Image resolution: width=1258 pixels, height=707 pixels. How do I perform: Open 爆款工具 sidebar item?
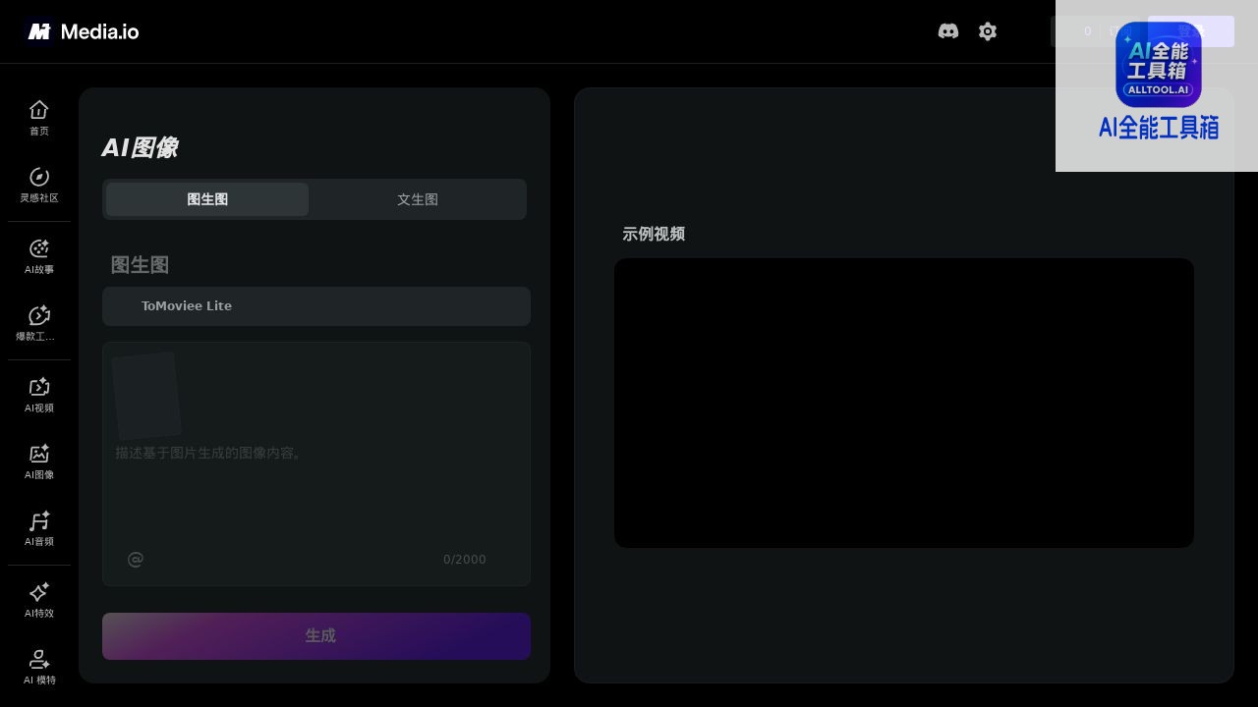39,323
